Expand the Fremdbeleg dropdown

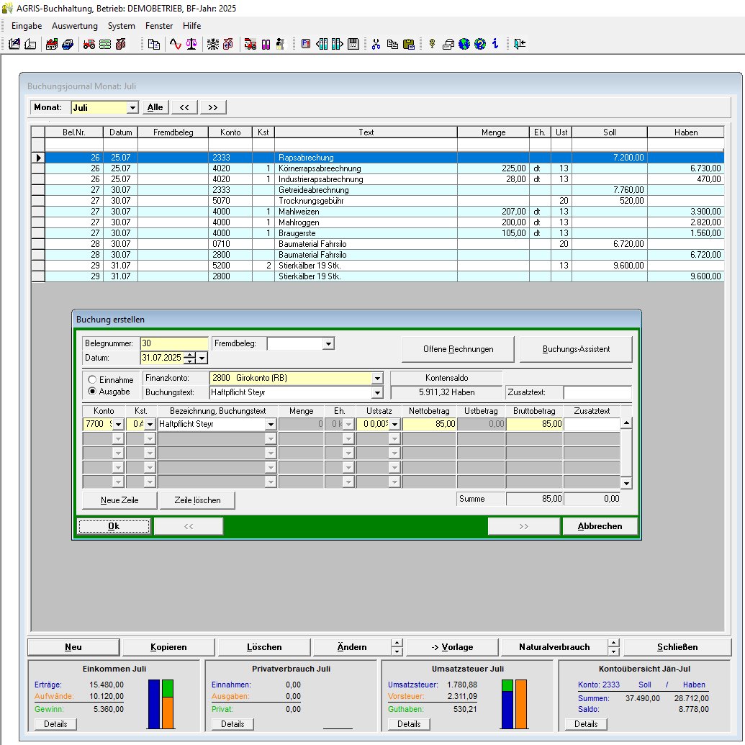tap(328, 343)
